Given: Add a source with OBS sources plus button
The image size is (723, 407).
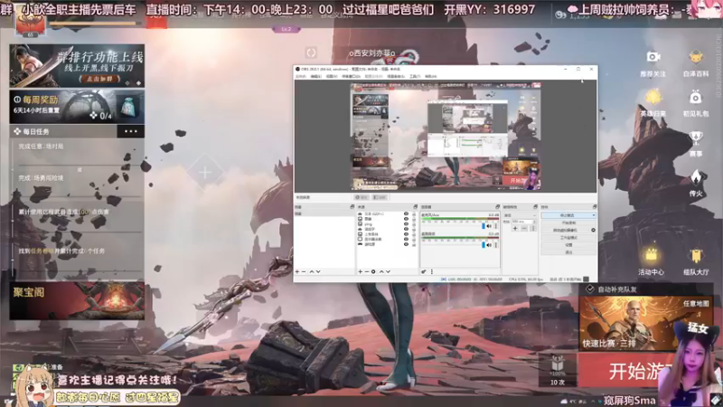Looking at the screenshot, I should click(360, 272).
